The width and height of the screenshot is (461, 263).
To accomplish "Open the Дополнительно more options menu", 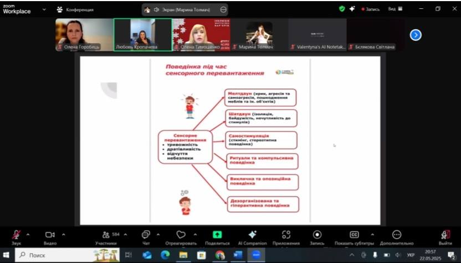I will pyautogui.click(x=397, y=235).
